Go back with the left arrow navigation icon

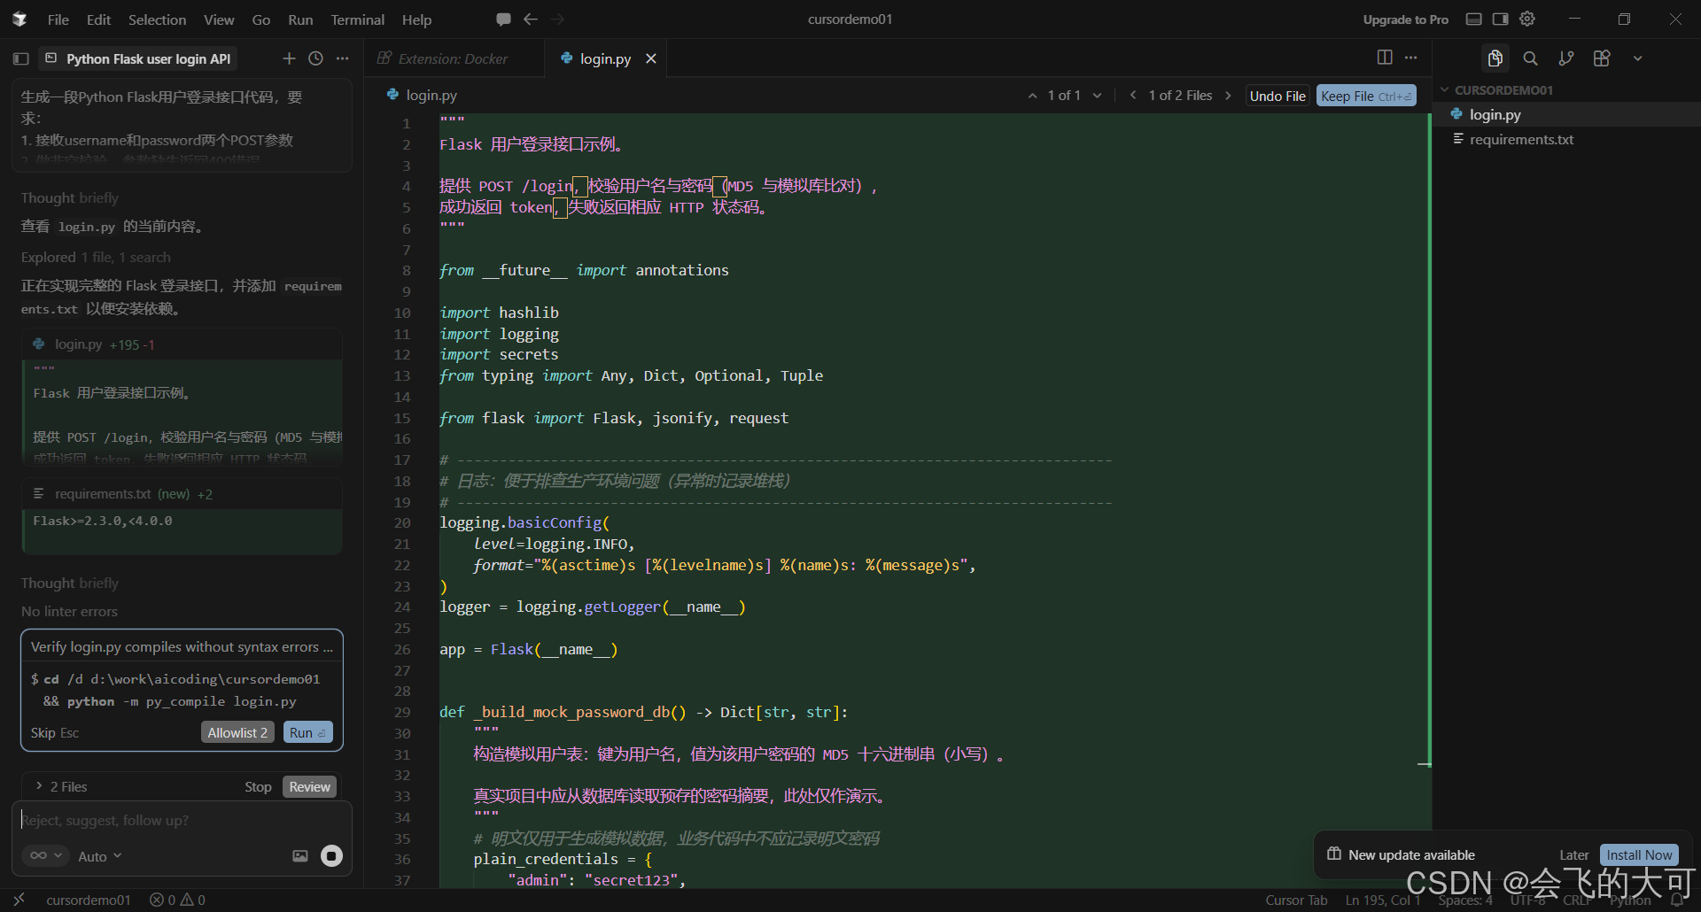531,19
